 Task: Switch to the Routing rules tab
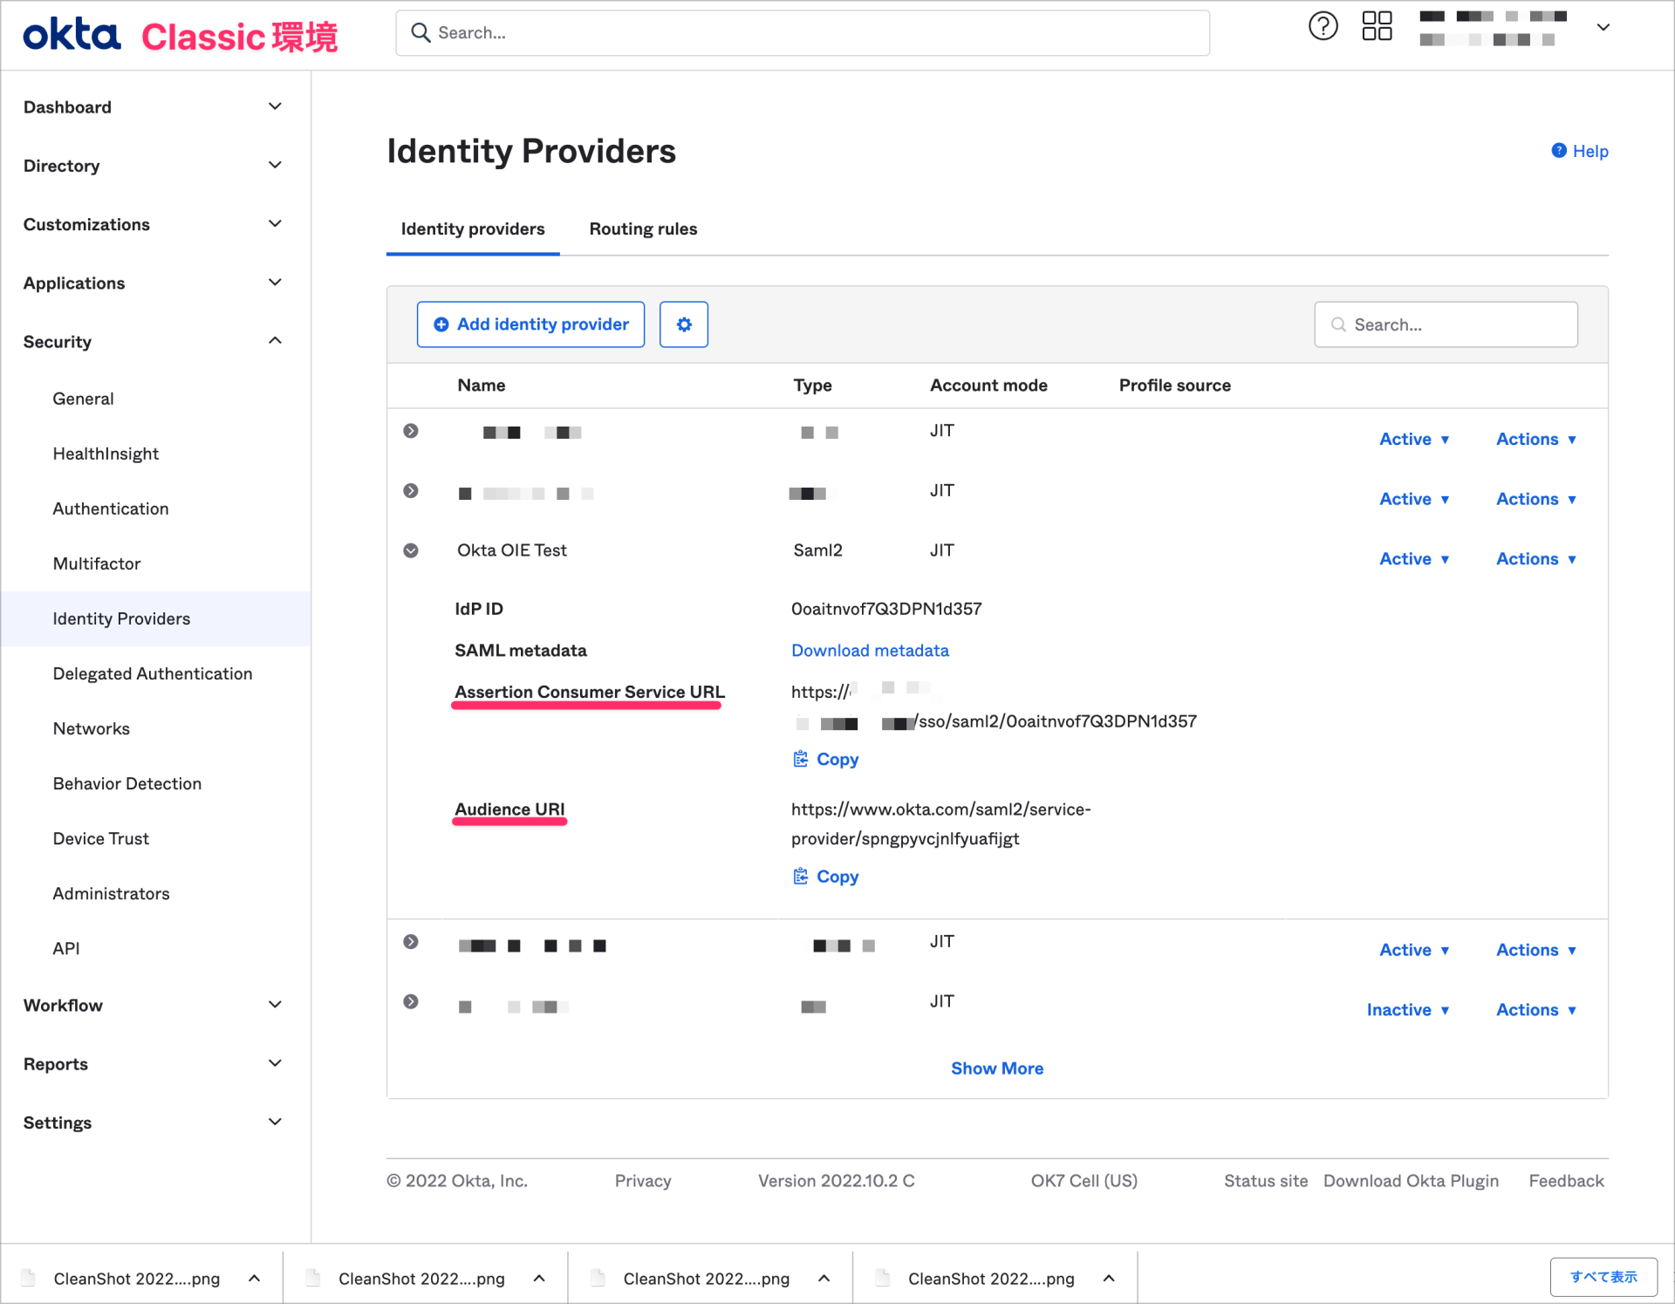[x=643, y=229]
